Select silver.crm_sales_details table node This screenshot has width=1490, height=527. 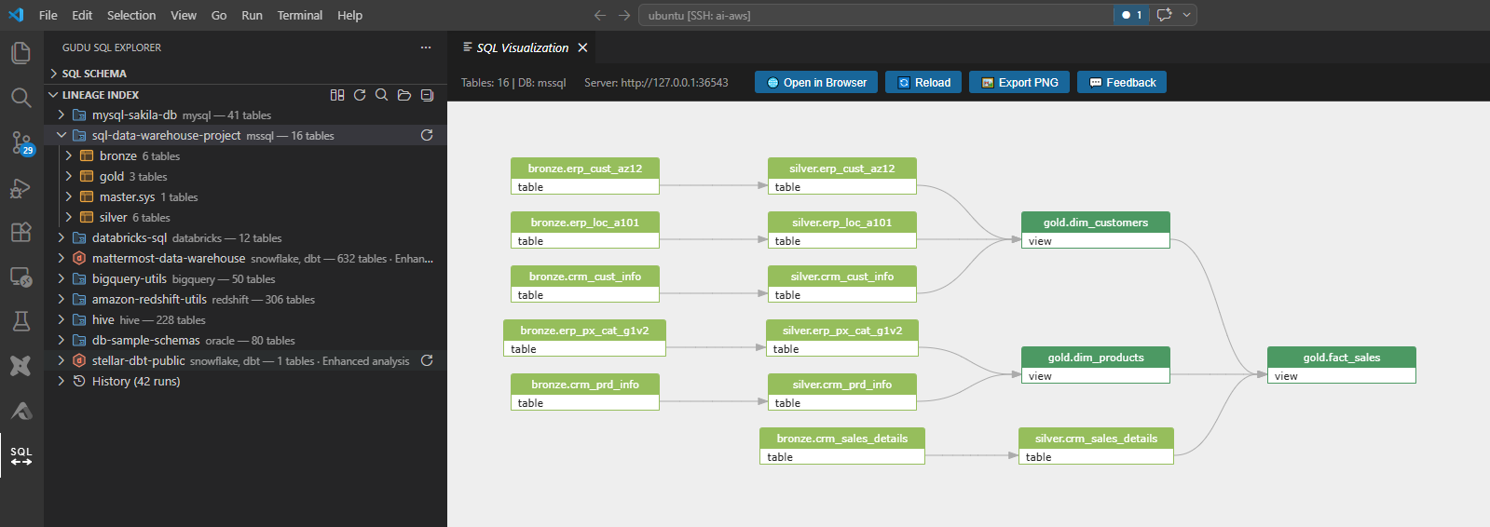pos(1096,446)
